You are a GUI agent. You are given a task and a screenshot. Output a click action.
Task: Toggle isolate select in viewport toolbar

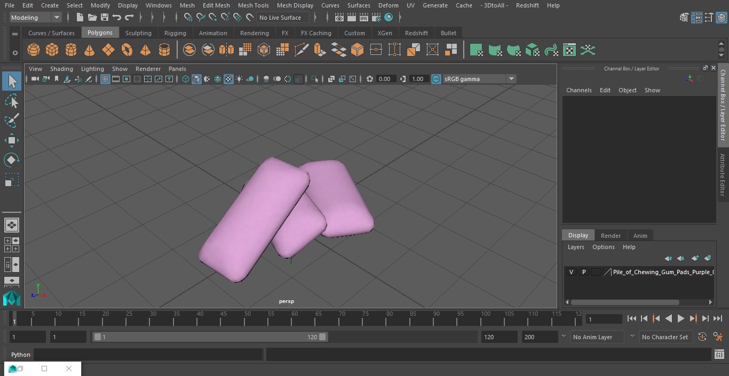tap(315, 79)
